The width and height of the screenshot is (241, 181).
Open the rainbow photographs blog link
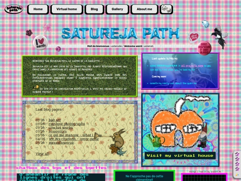tap(66, 124)
